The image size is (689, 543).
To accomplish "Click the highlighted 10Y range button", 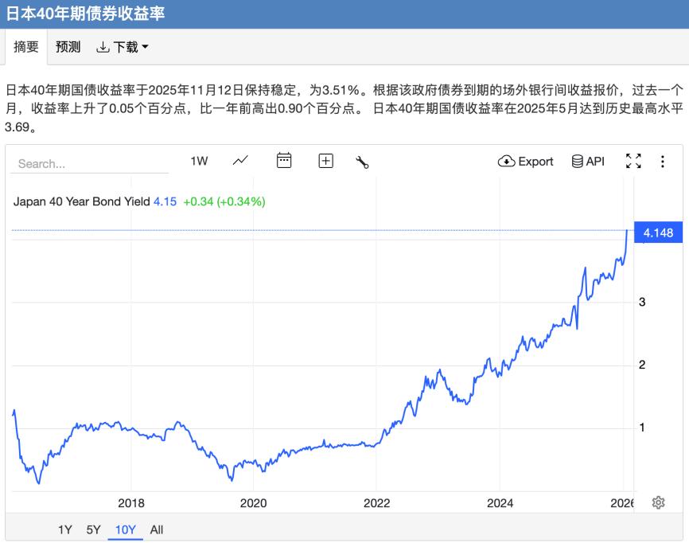I will coord(125,529).
